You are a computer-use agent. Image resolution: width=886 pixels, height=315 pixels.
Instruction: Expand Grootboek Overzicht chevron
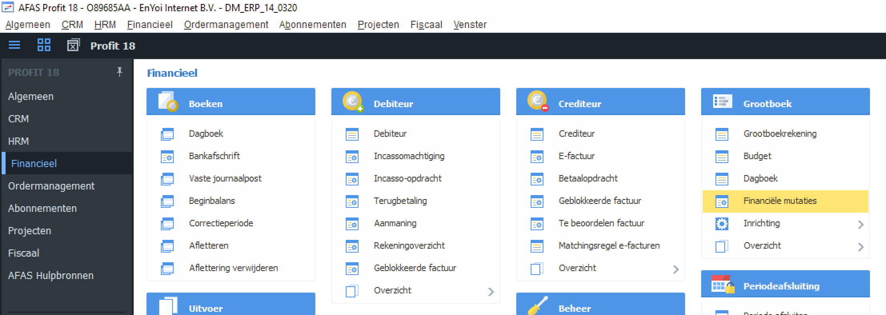pyautogui.click(x=860, y=247)
